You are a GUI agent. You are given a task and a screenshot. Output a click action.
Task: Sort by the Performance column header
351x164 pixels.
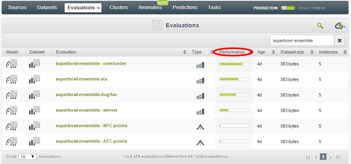232,52
